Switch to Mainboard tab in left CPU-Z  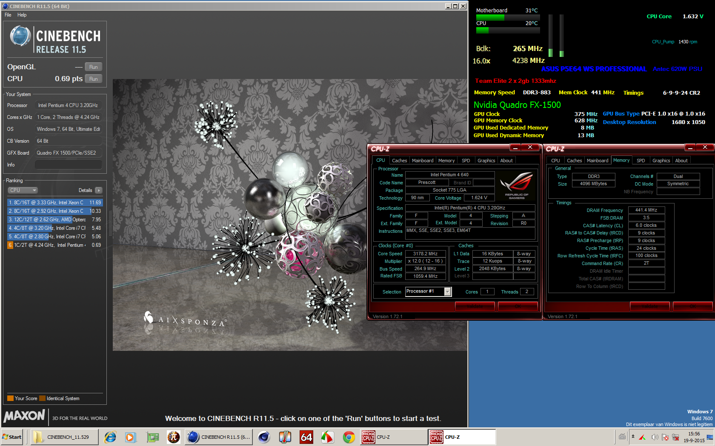423,161
